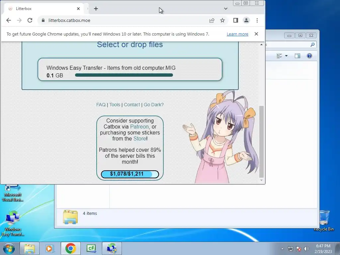
Task: Click the '4 items' status text
Action: pyautogui.click(x=90, y=213)
